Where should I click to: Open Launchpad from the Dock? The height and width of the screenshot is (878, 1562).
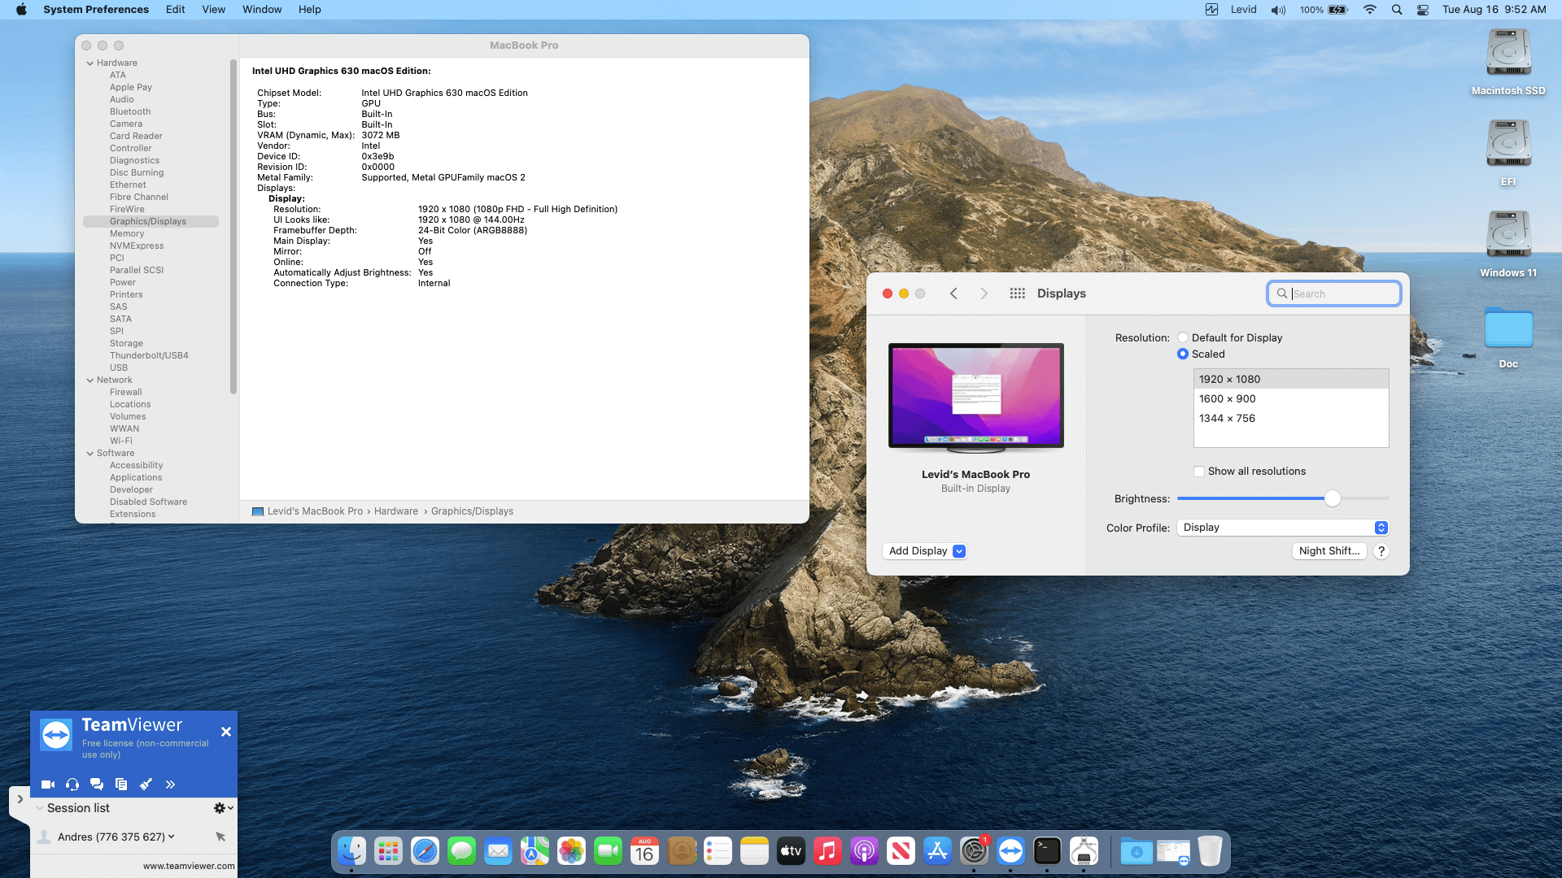pos(388,851)
